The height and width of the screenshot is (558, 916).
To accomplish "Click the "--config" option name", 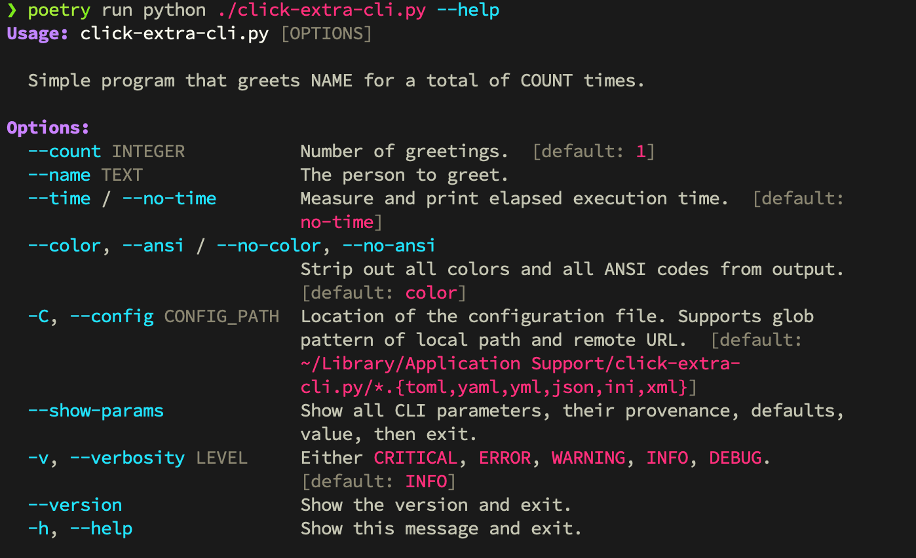I will tap(111, 316).
